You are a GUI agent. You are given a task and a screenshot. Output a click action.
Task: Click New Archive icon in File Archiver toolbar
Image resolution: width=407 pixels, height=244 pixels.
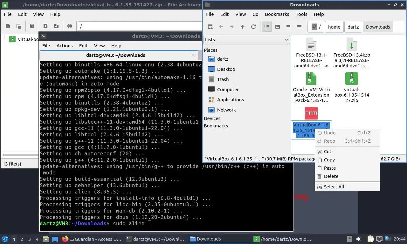[x=8, y=26]
